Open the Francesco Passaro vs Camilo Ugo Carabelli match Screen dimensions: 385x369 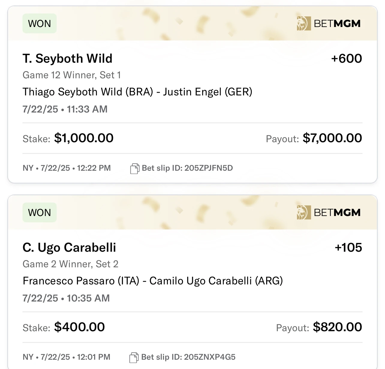(153, 281)
